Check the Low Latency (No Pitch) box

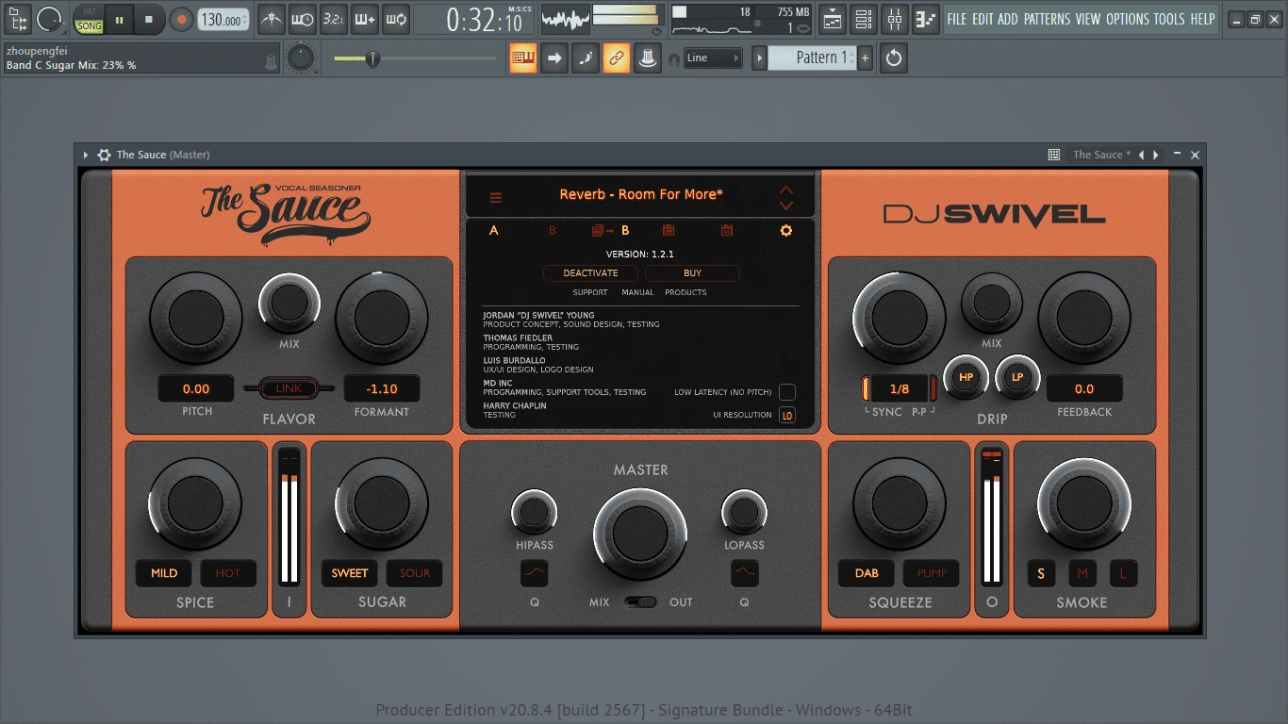click(786, 392)
